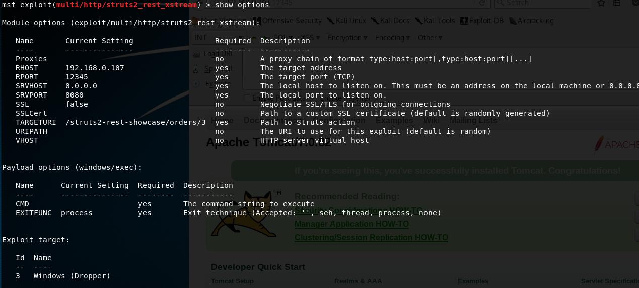
Task: Click the Exploit target: heading
Action: tap(36, 240)
